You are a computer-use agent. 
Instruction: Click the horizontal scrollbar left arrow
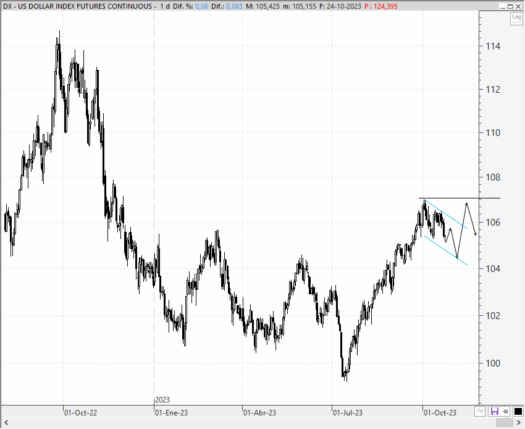[x=6, y=422]
